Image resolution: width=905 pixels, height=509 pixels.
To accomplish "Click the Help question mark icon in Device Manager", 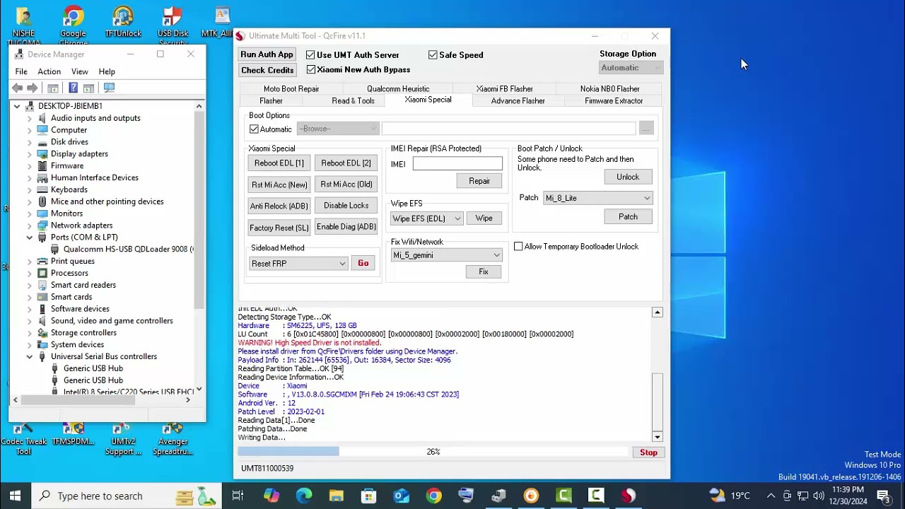I will coord(73,88).
